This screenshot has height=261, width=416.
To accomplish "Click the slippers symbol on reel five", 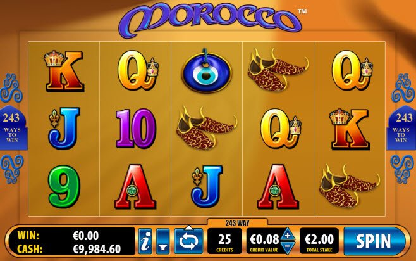I will [349, 186].
